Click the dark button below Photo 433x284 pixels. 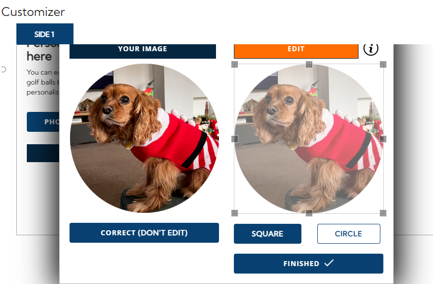click(x=43, y=153)
